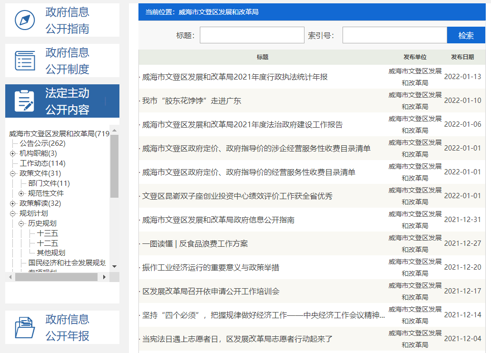491x353 pixels.
Task: Click the tree panel's scroll right arrow
Action: 105,277
